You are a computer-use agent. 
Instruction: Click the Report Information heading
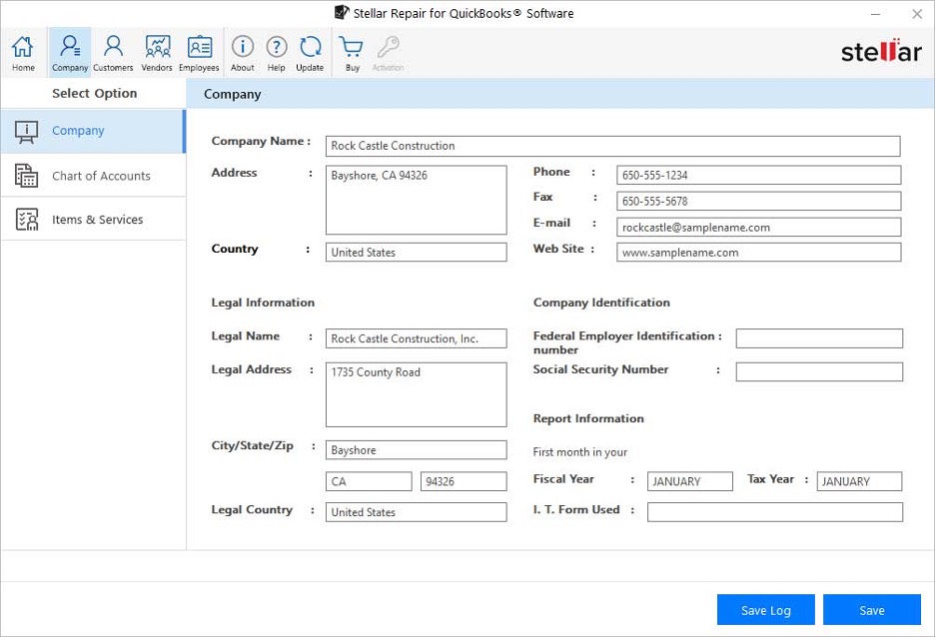[x=588, y=419]
